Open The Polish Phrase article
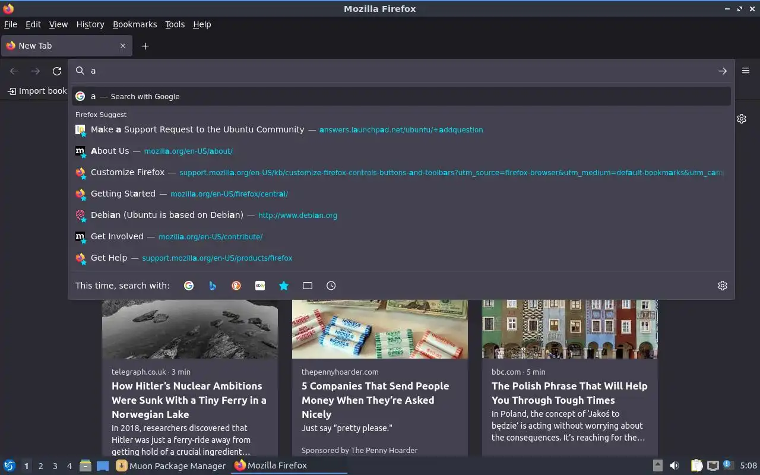Viewport: 760px width, 475px height. tap(569, 393)
